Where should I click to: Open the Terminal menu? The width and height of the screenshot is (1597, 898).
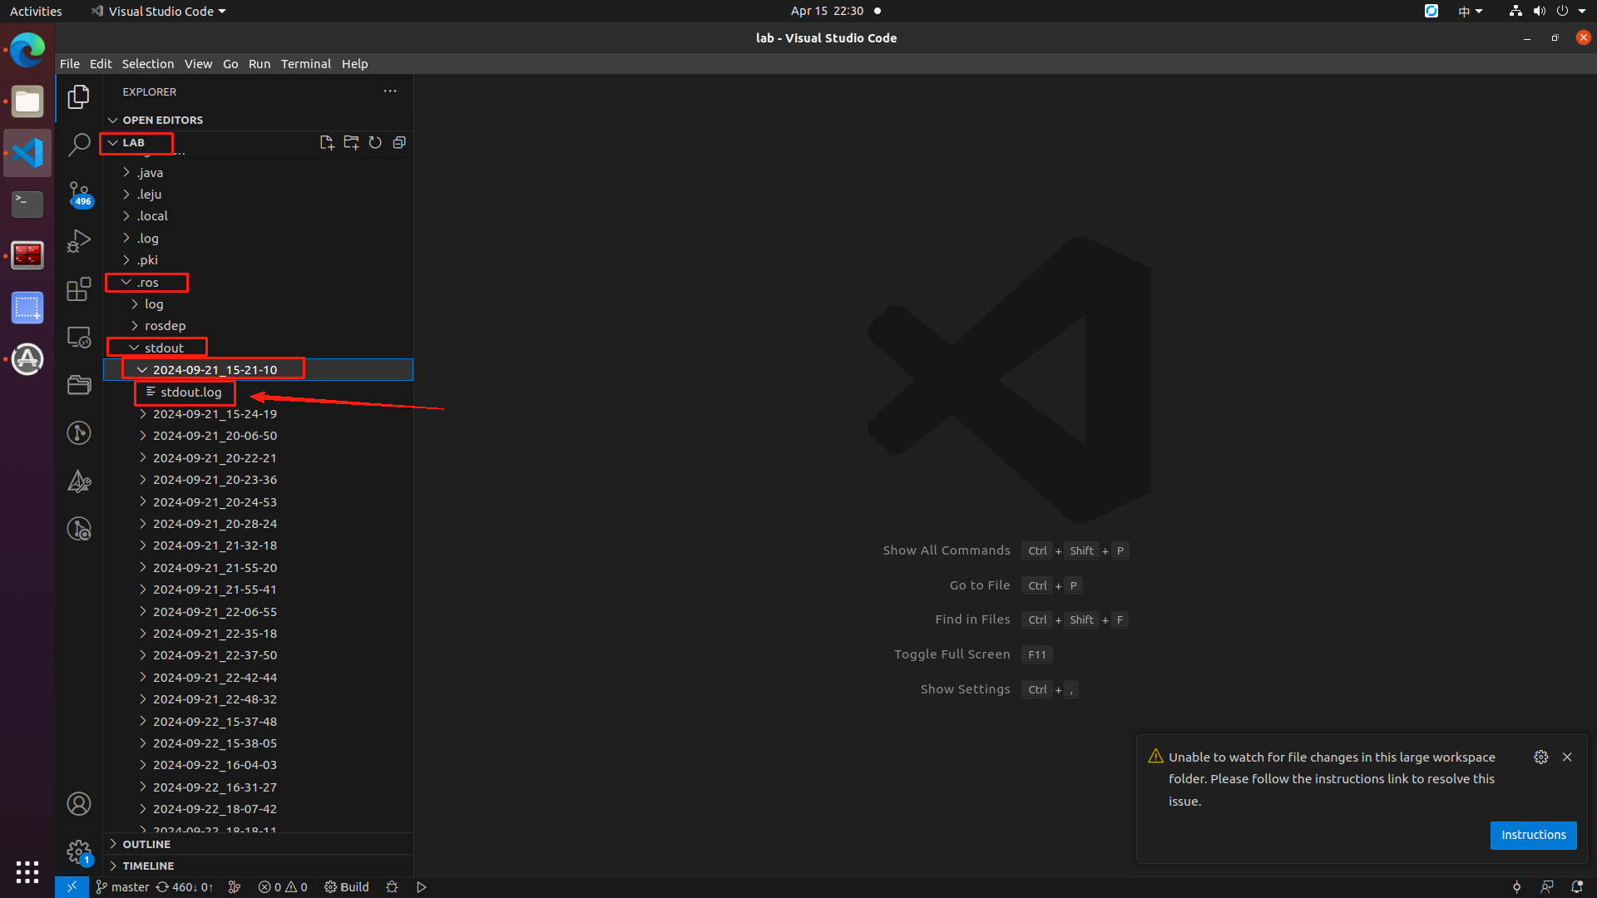click(x=305, y=63)
